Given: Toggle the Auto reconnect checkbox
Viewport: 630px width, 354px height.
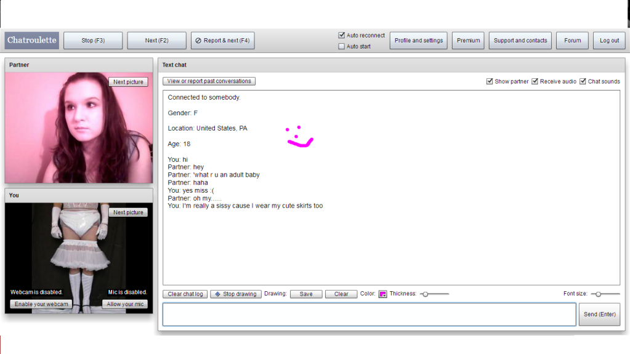Looking at the screenshot, I should [342, 35].
